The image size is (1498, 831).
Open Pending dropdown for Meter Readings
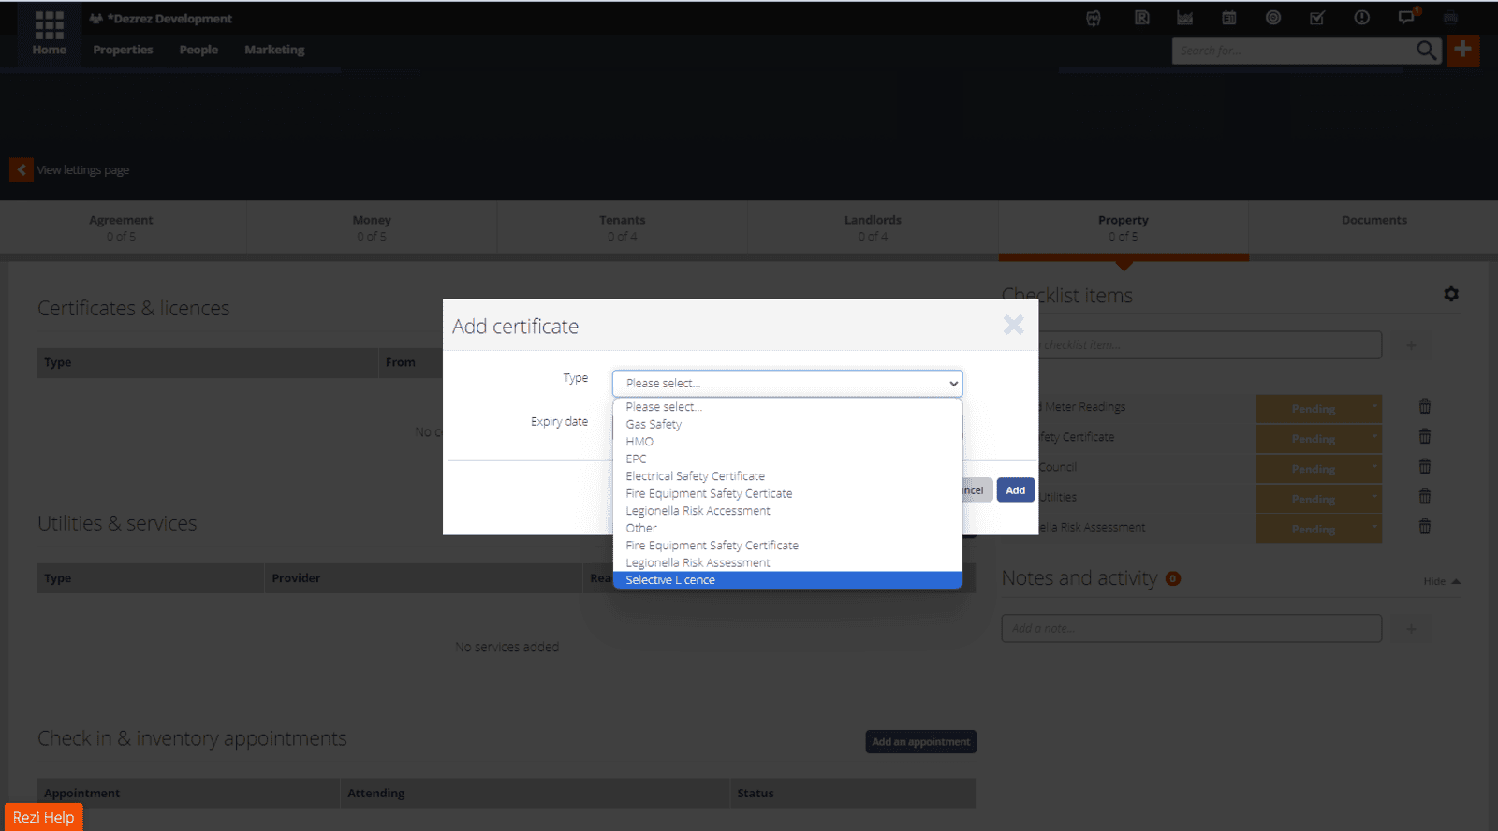click(1318, 409)
